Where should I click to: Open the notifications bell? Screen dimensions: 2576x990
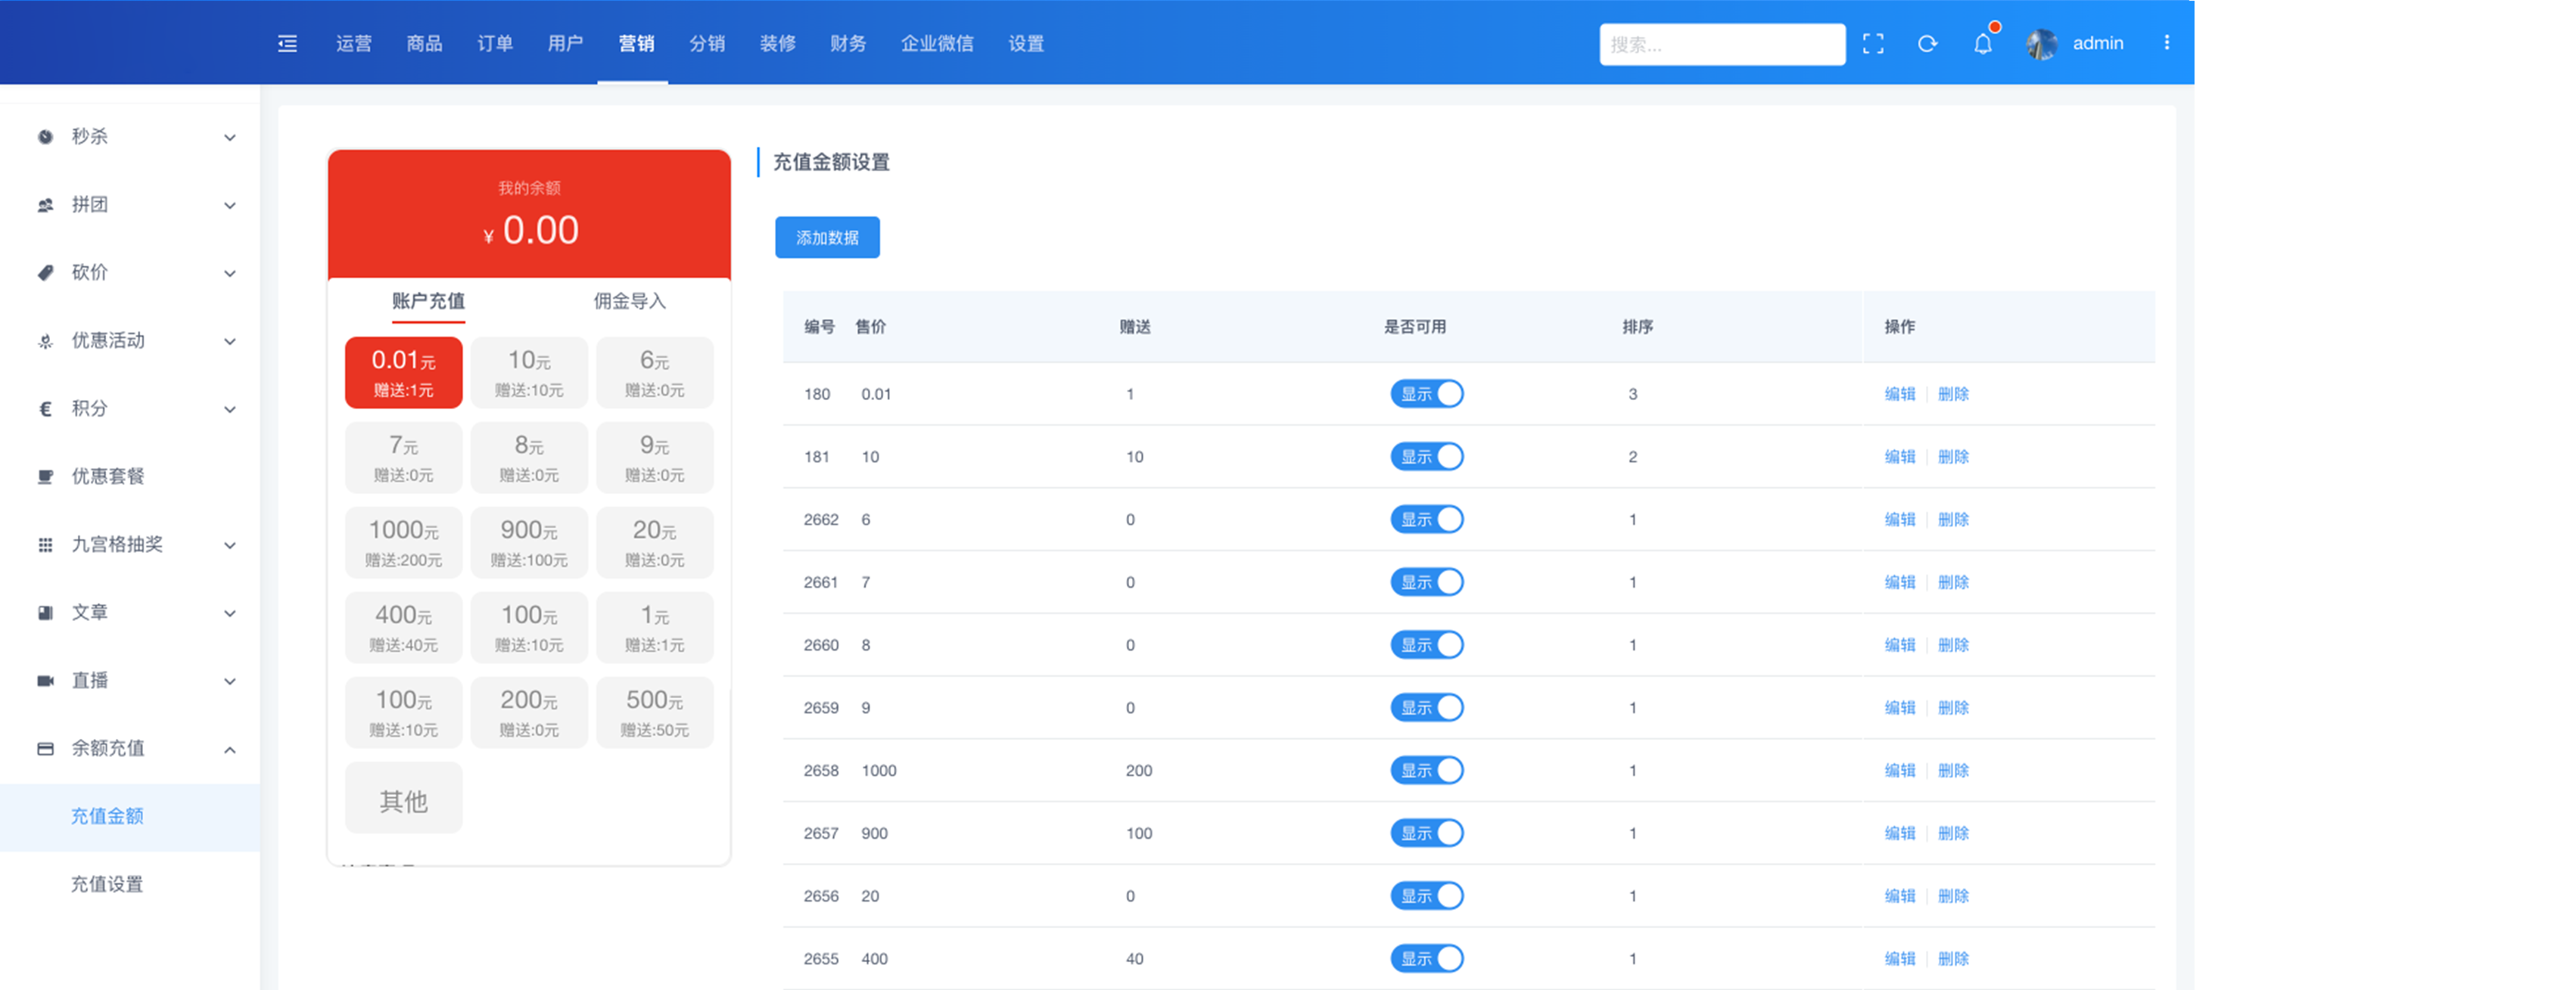[1982, 43]
